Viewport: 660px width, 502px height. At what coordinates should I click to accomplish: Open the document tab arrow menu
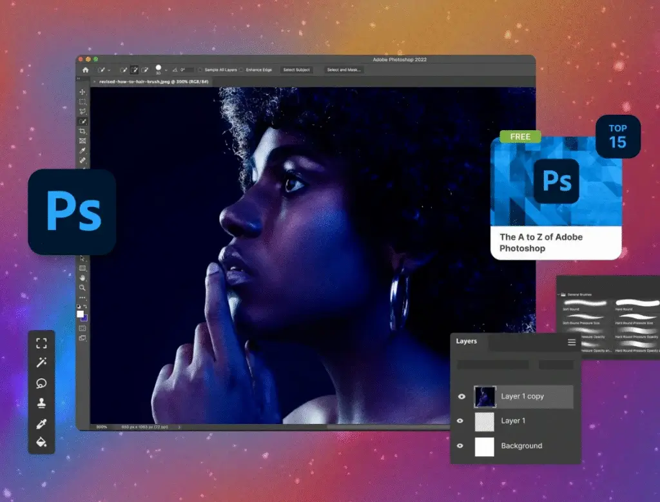pos(93,82)
